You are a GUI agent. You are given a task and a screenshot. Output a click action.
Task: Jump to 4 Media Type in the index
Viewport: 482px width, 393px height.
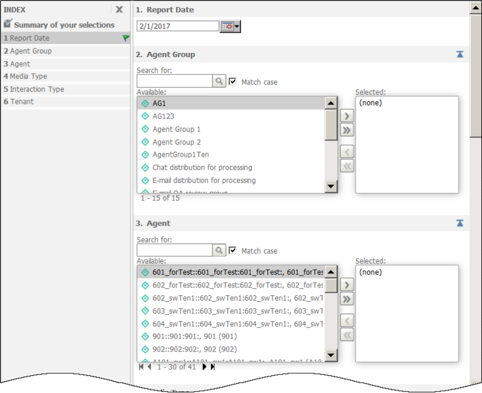point(66,76)
